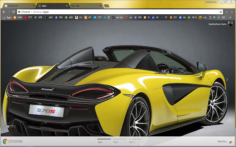Open the GP-D Android bookmark
Viewport: 236px width, 147px height.
coord(192,17)
